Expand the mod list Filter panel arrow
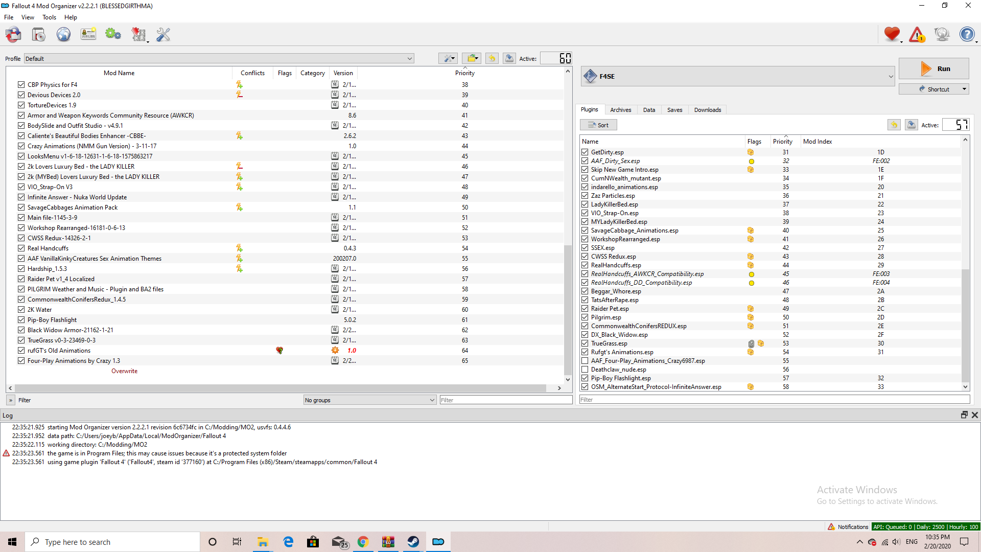The width and height of the screenshot is (981, 552). pos(11,400)
